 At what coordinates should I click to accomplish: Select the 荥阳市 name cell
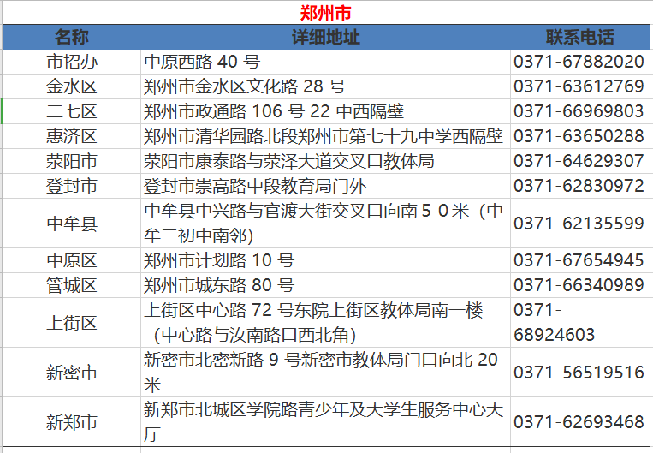pyautogui.click(x=72, y=161)
